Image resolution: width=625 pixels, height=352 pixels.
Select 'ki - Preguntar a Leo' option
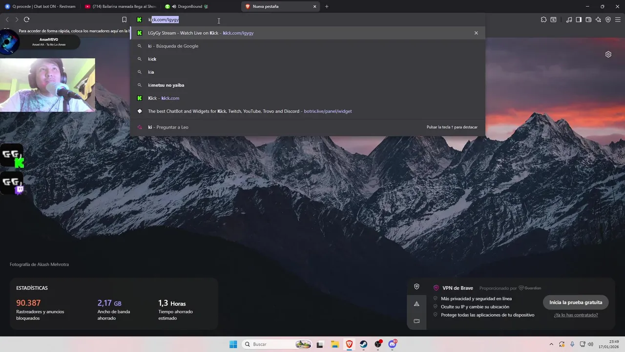tap(308, 127)
